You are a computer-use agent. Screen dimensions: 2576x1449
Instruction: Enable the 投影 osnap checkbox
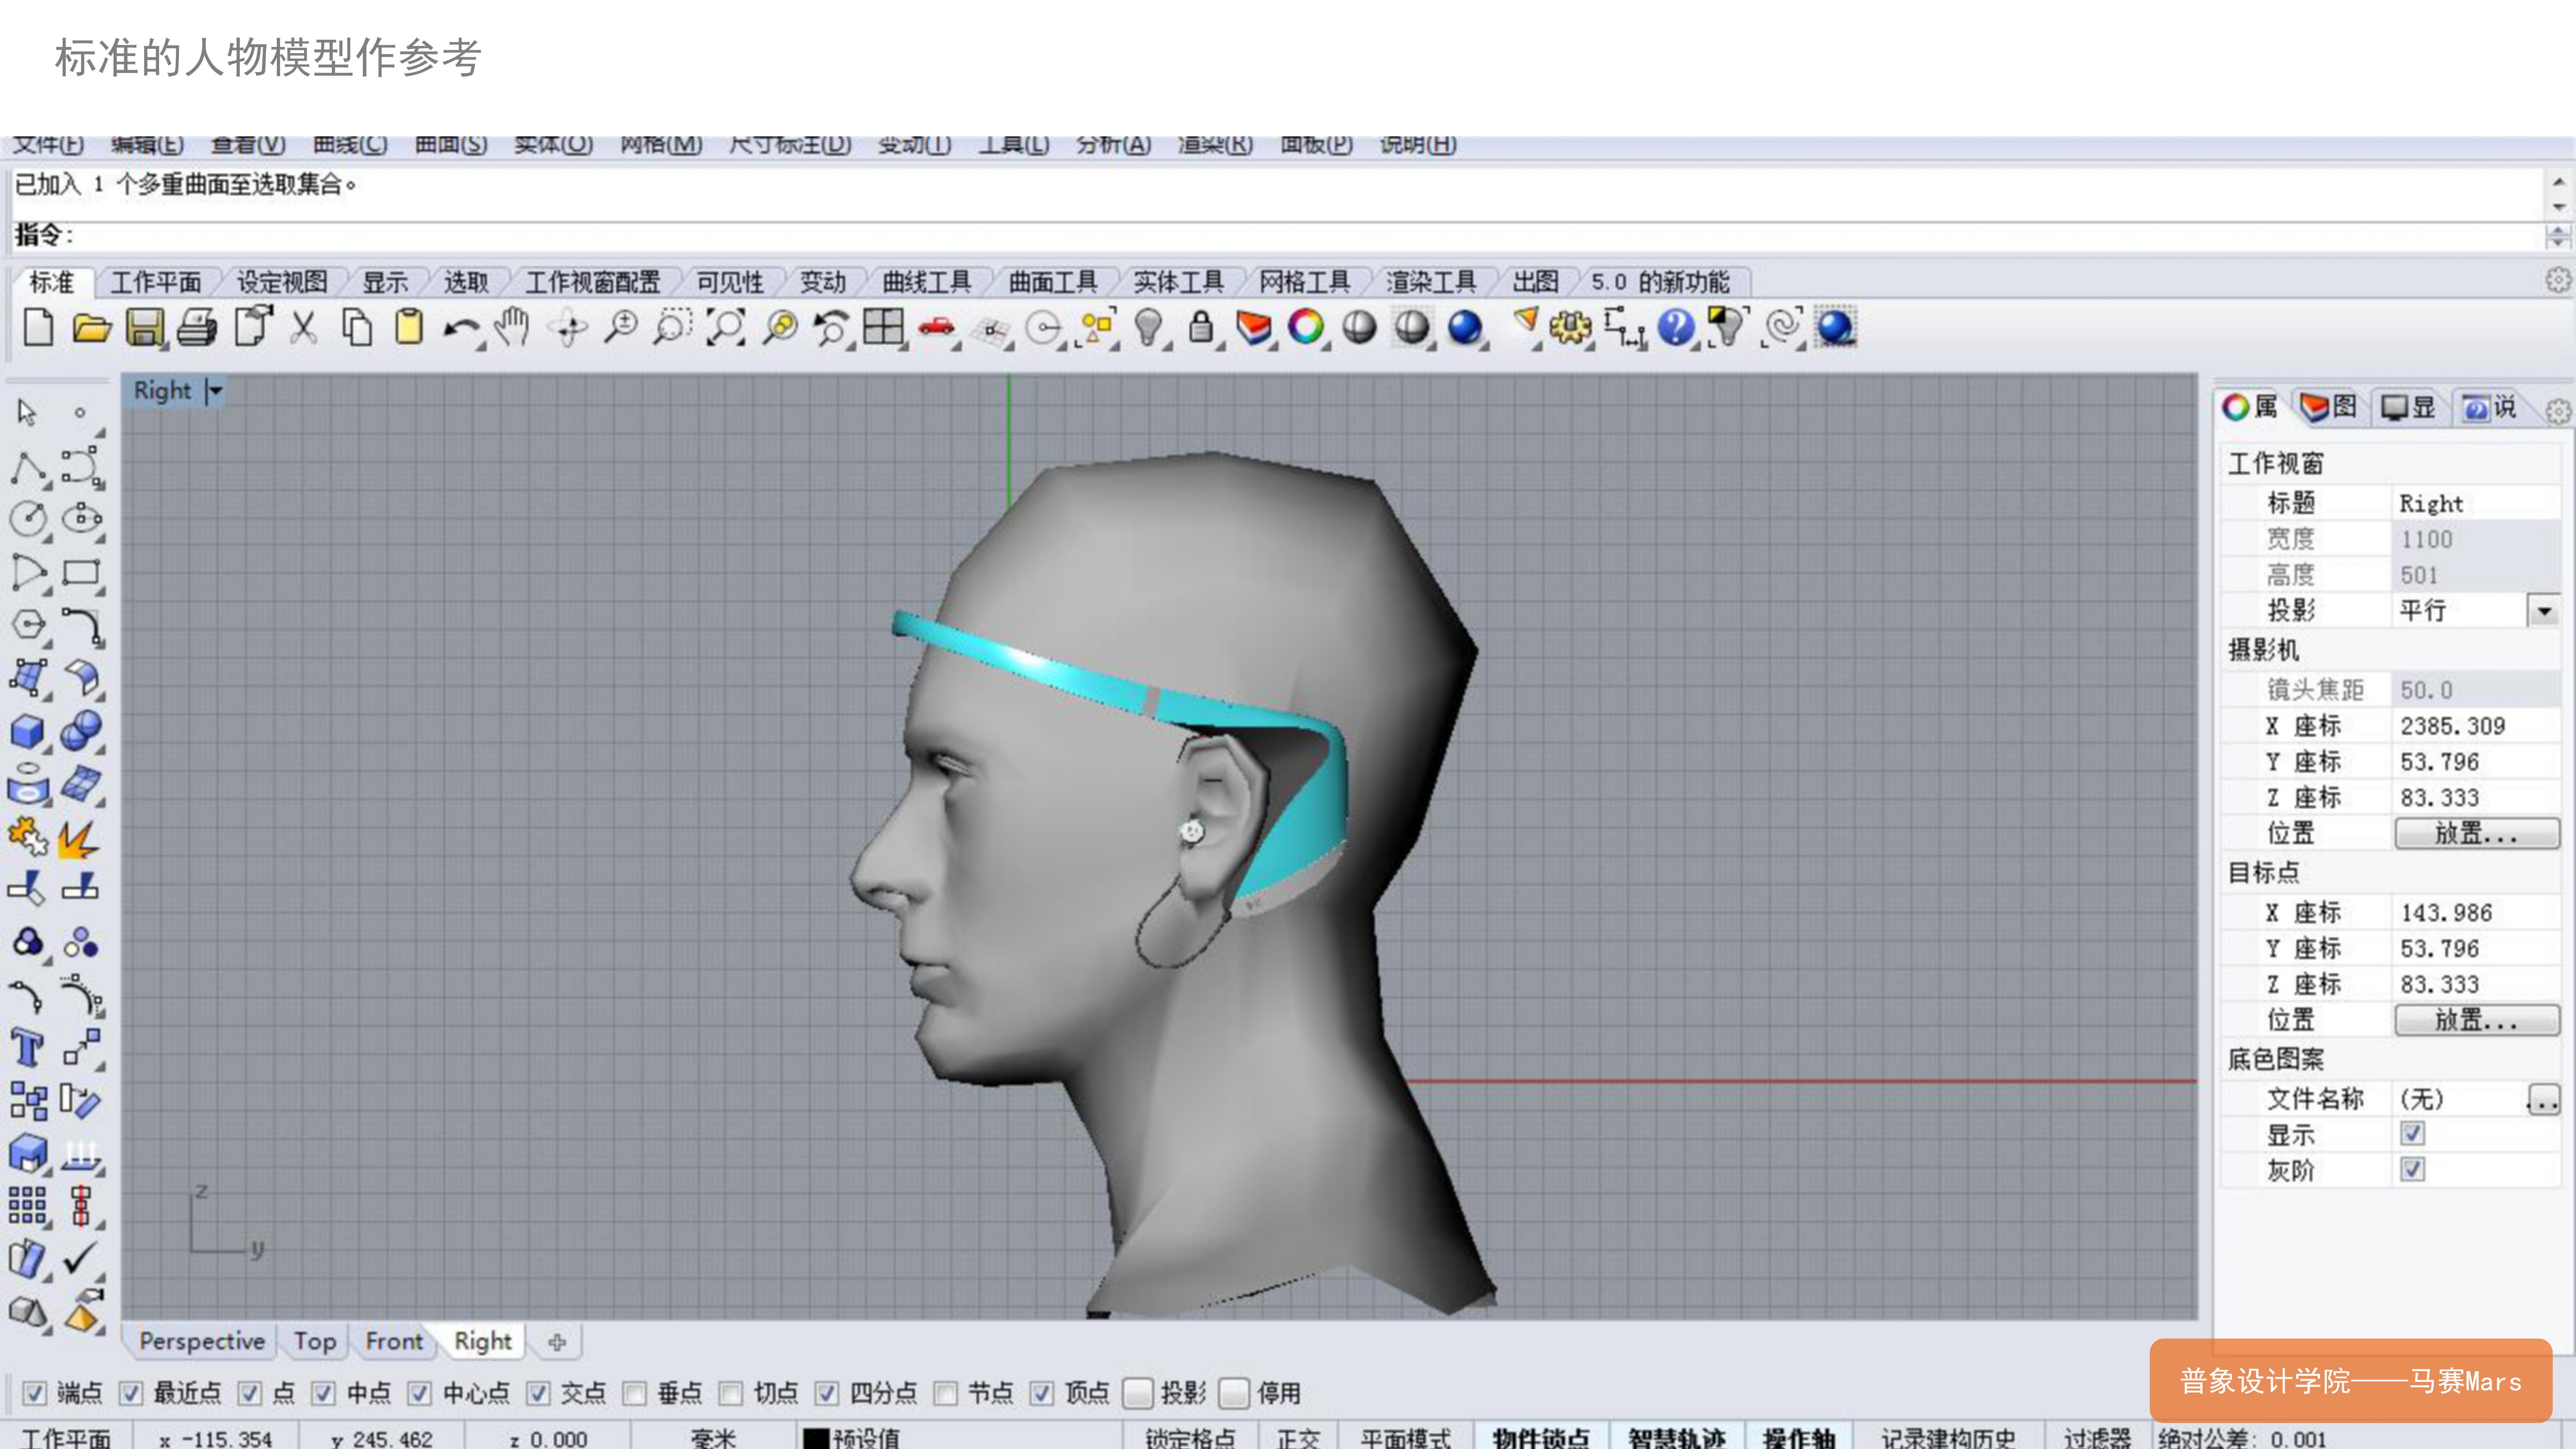[x=1139, y=1392]
